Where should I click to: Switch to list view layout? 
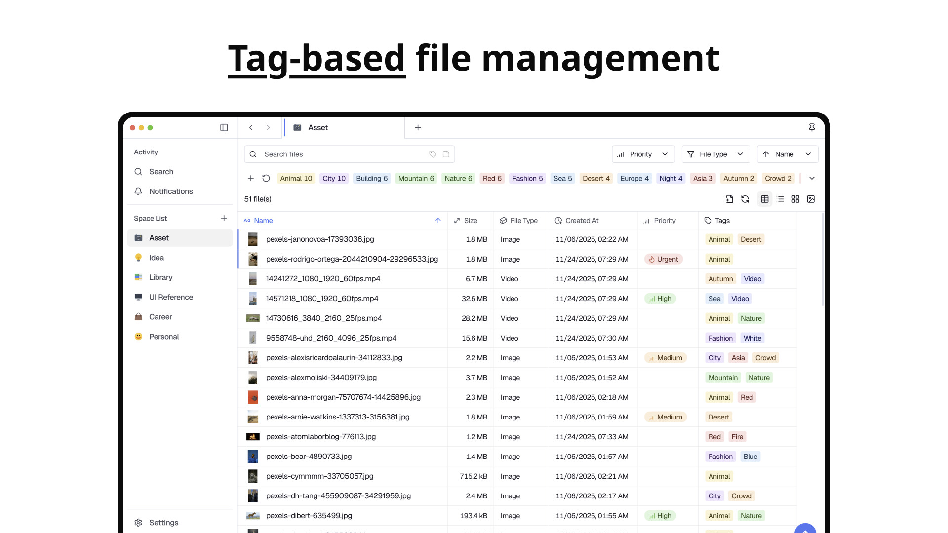(780, 199)
